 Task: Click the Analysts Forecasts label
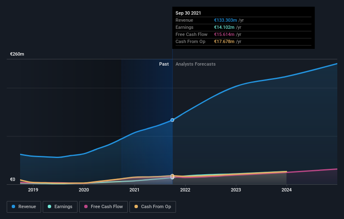coord(196,64)
